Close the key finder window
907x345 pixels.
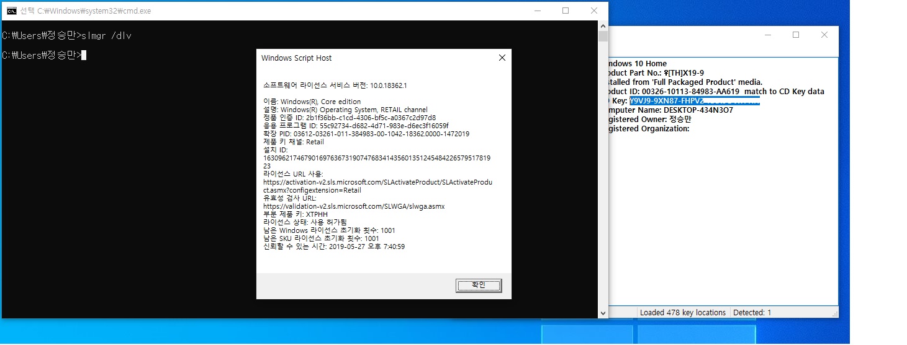[824, 35]
